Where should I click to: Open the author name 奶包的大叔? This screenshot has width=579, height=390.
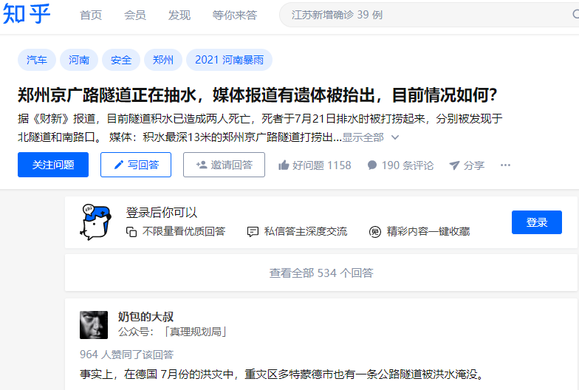145,316
